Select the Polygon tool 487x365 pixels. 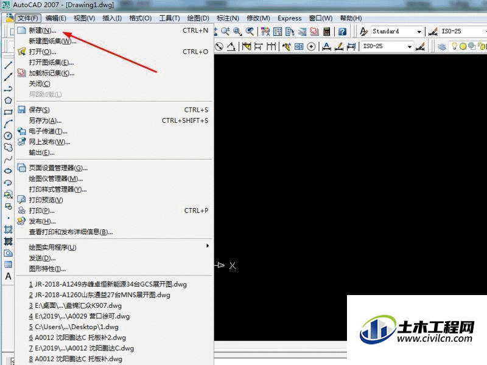8,100
